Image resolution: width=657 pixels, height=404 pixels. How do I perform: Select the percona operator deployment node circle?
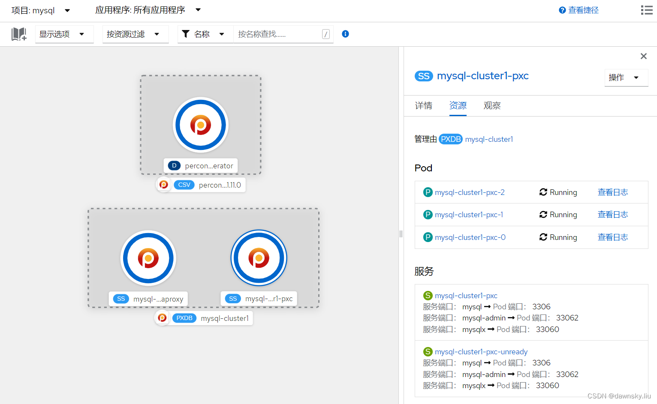[201, 125]
